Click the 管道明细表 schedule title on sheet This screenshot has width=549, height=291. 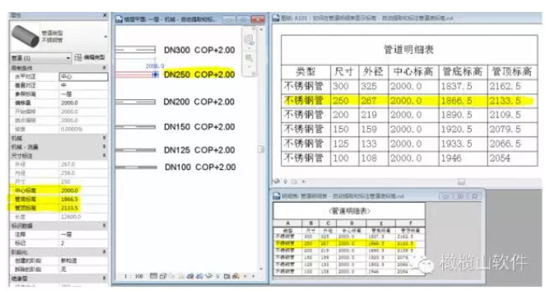pos(409,49)
